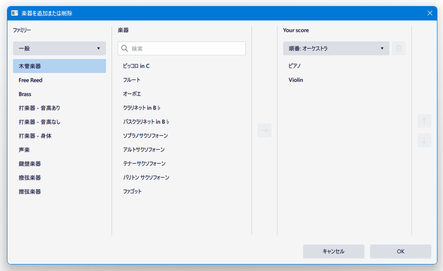Click the move instrument up arrow

(x=424, y=121)
